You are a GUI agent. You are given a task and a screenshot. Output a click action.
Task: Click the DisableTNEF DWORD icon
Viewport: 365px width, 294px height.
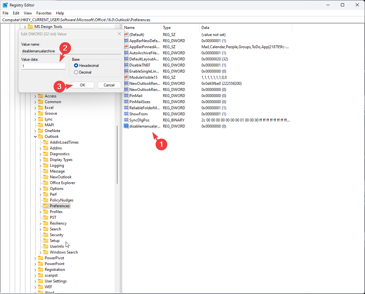click(x=126, y=65)
